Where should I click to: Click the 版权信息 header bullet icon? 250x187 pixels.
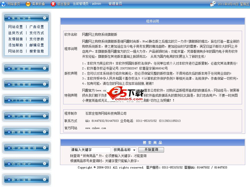(9, 180)
